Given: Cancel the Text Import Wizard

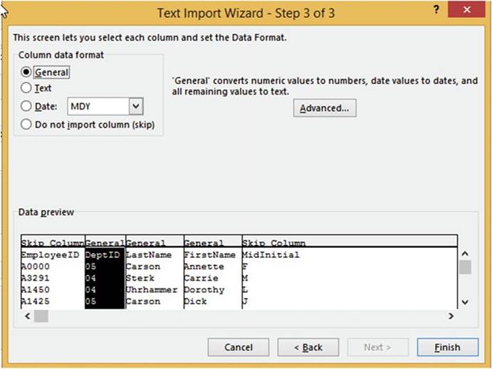Looking at the screenshot, I should pos(239,347).
